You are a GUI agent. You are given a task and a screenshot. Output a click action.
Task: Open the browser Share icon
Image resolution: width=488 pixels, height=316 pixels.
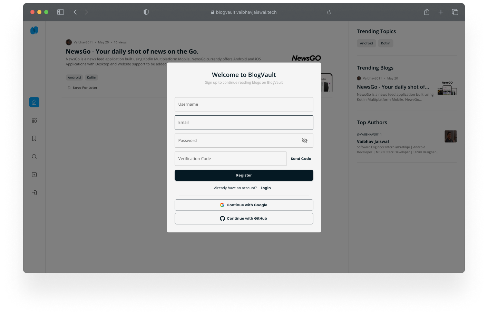point(427,12)
